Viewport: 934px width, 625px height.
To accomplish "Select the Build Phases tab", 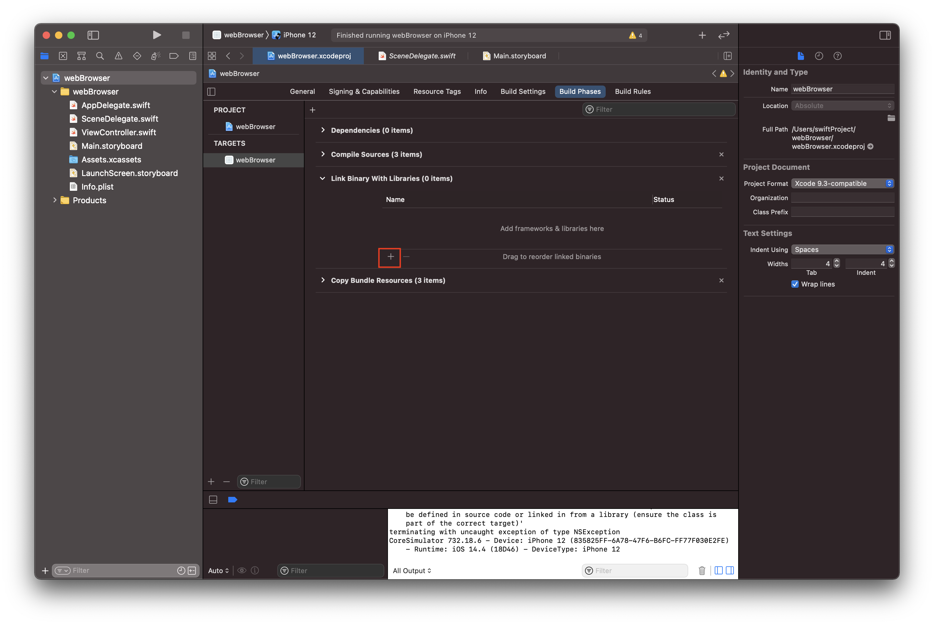I will coord(580,91).
